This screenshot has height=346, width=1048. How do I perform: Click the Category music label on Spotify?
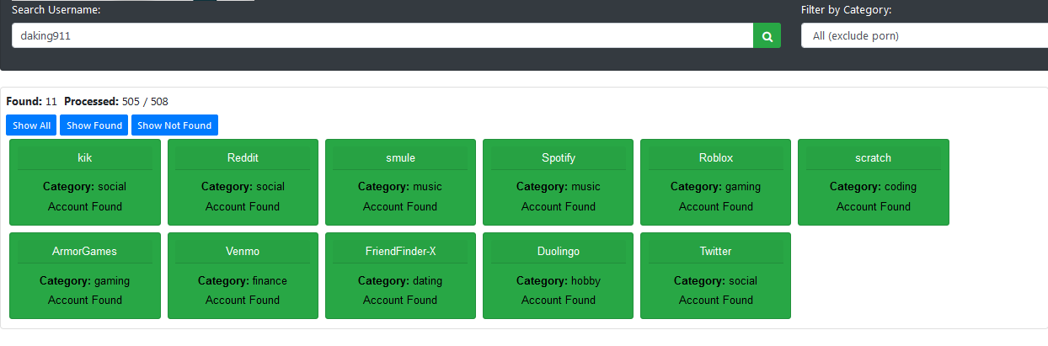[558, 187]
